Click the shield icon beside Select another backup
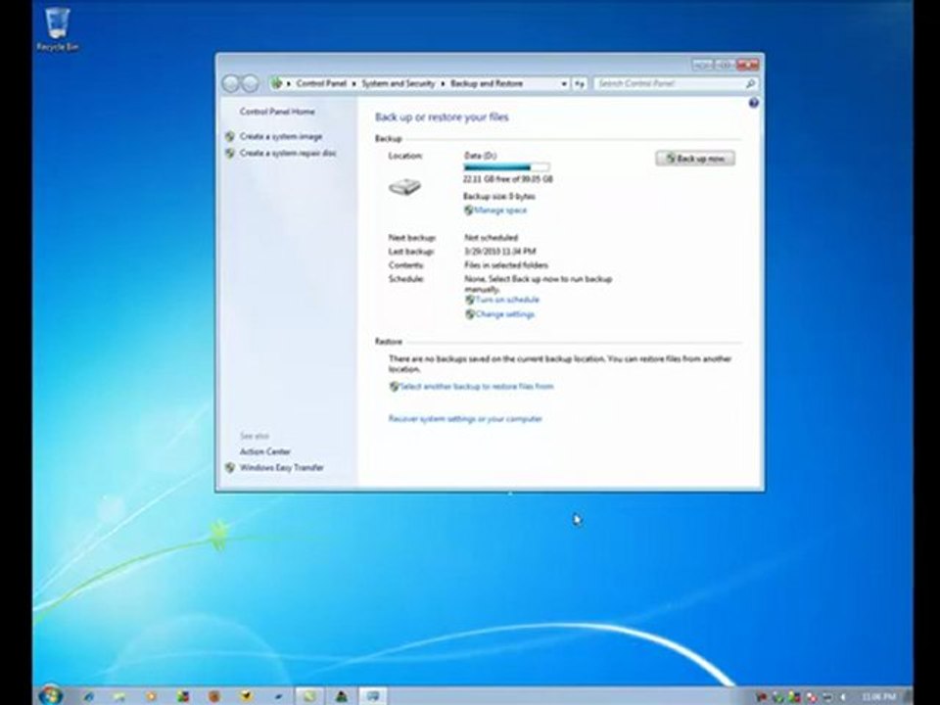The width and height of the screenshot is (940, 705). [394, 387]
